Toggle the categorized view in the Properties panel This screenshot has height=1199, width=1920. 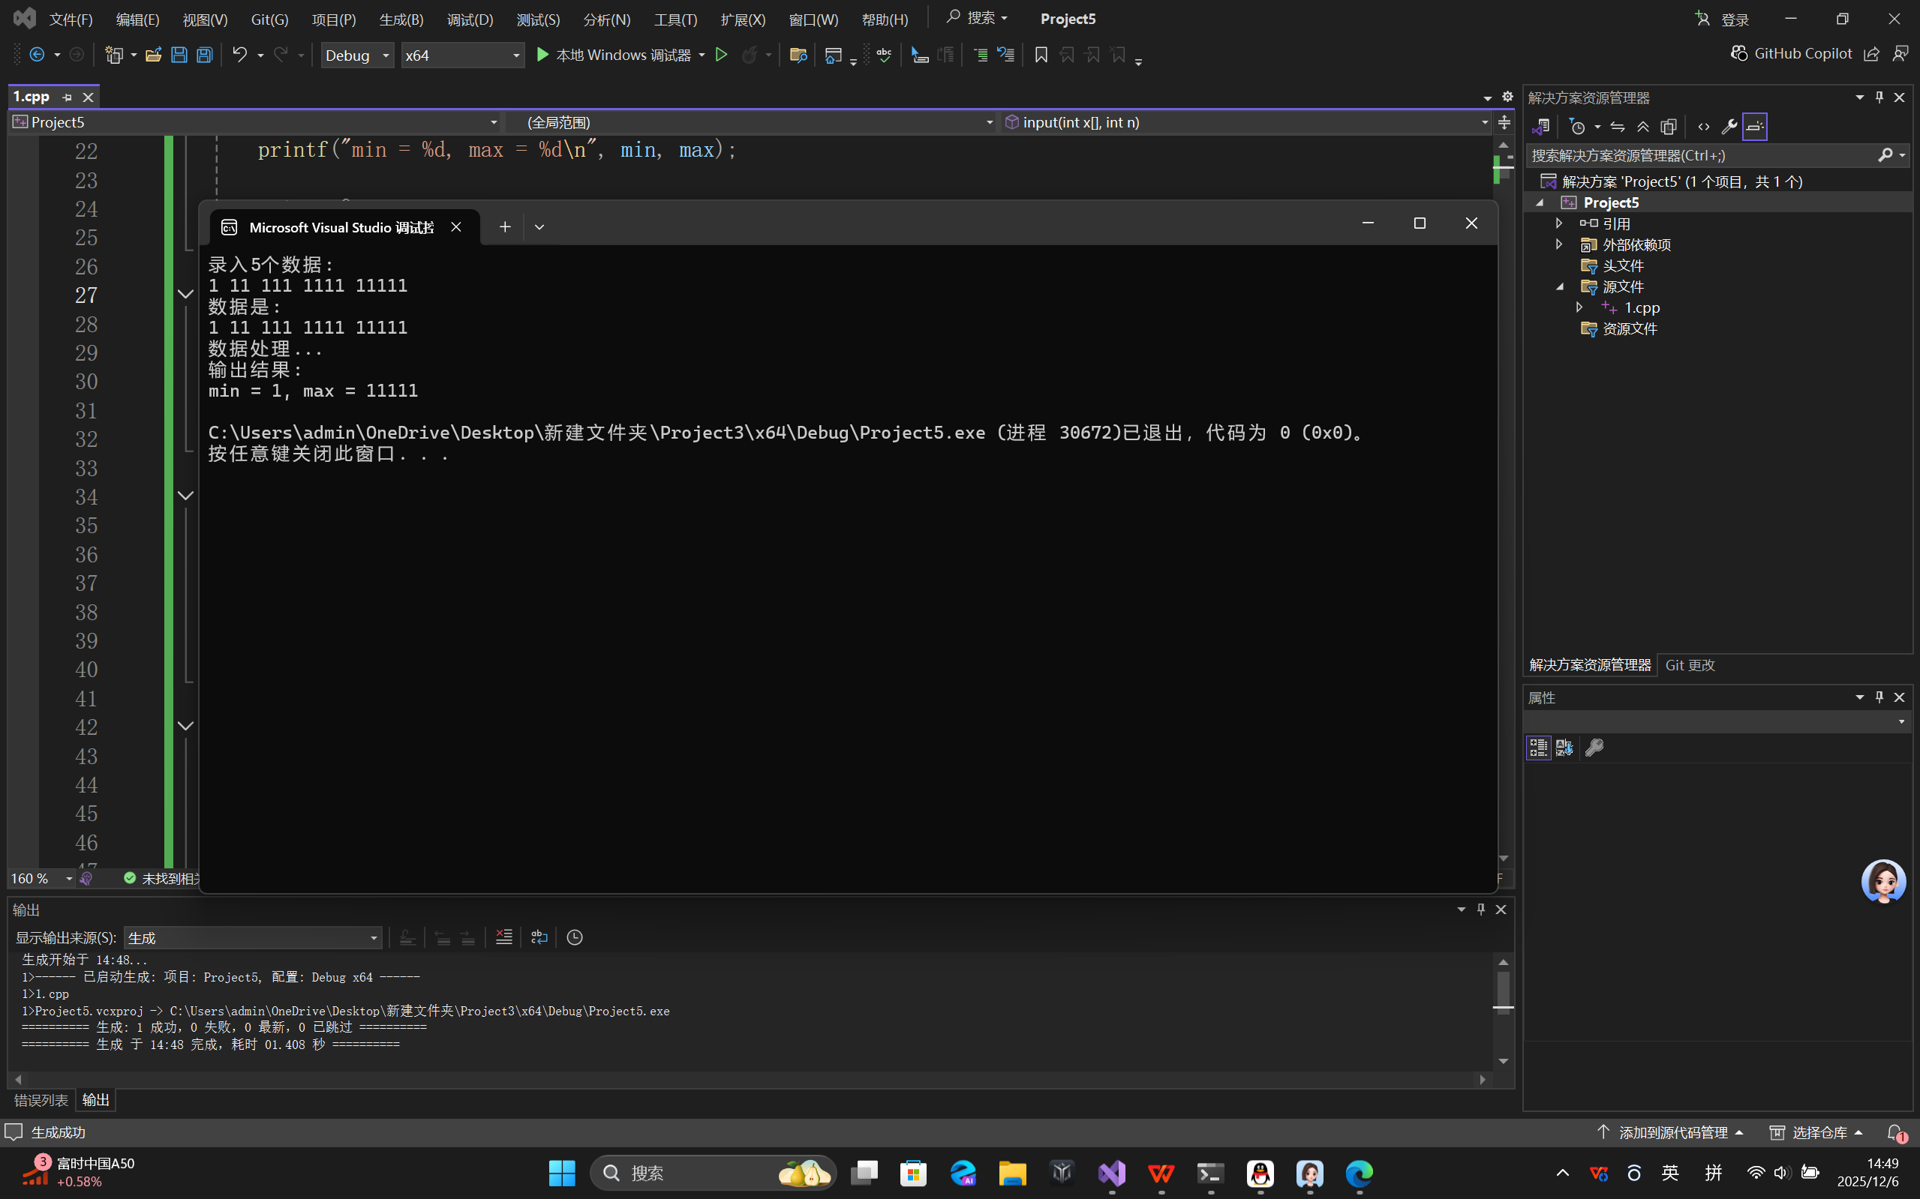coord(1538,748)
